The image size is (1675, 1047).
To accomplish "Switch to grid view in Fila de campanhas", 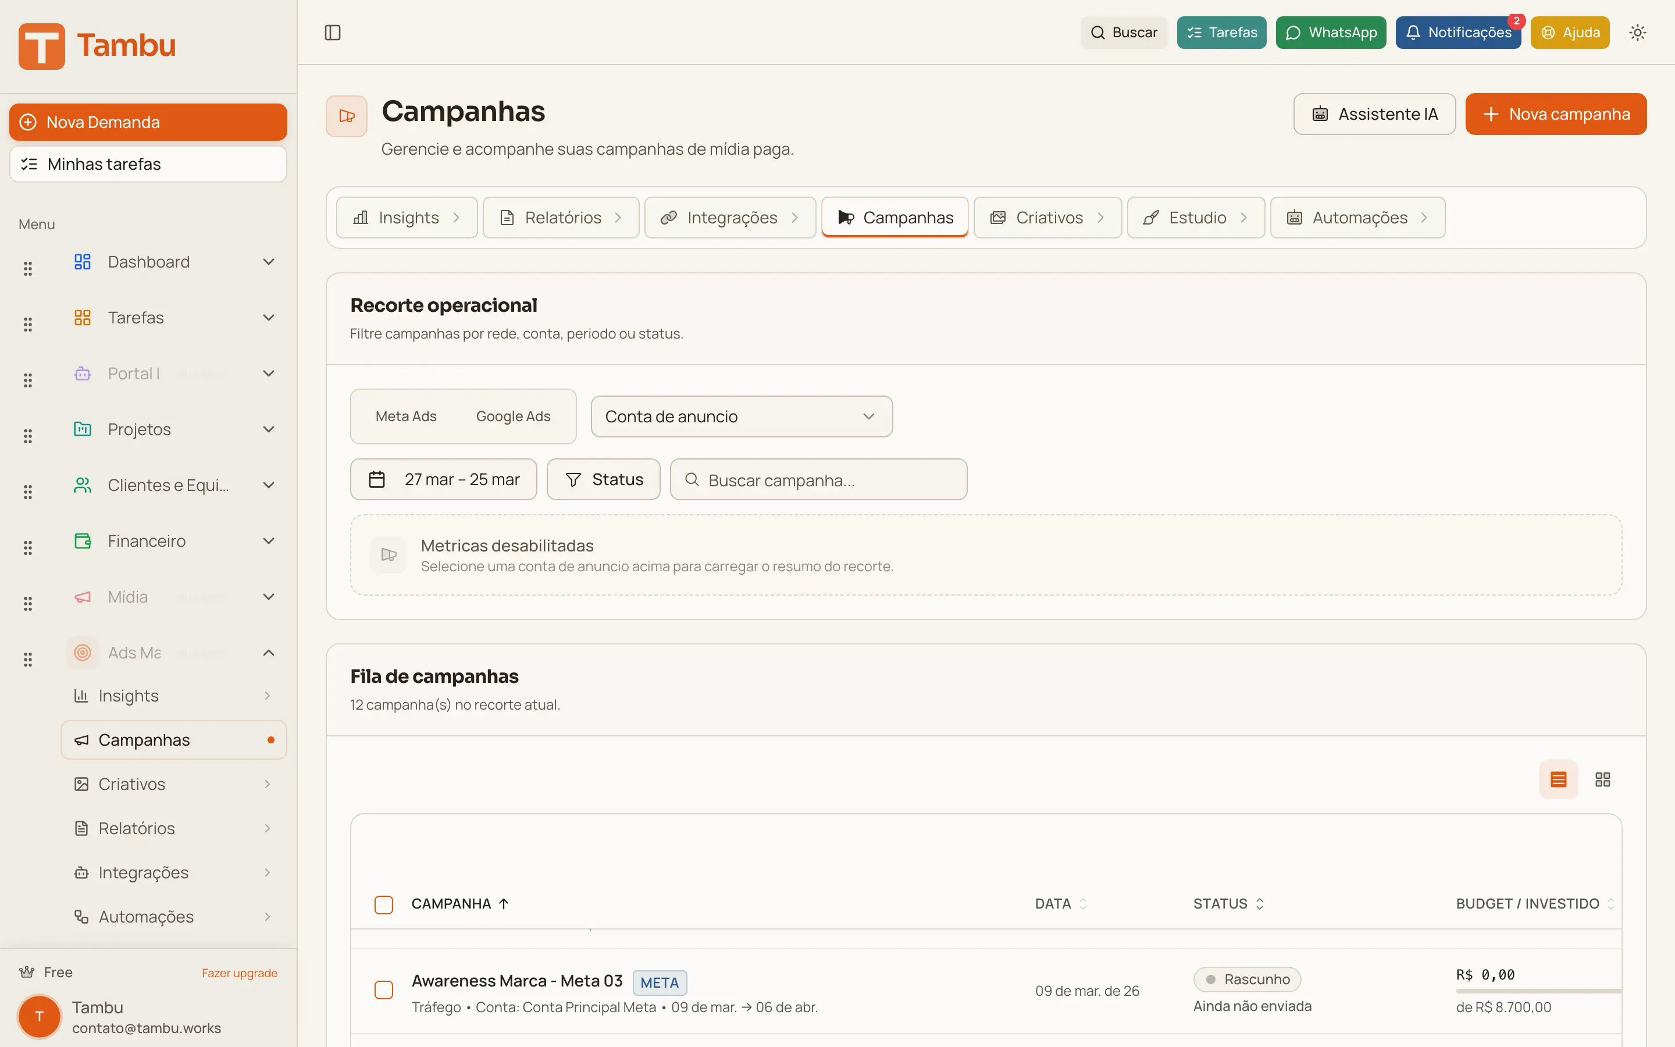I will point(1602,779).
